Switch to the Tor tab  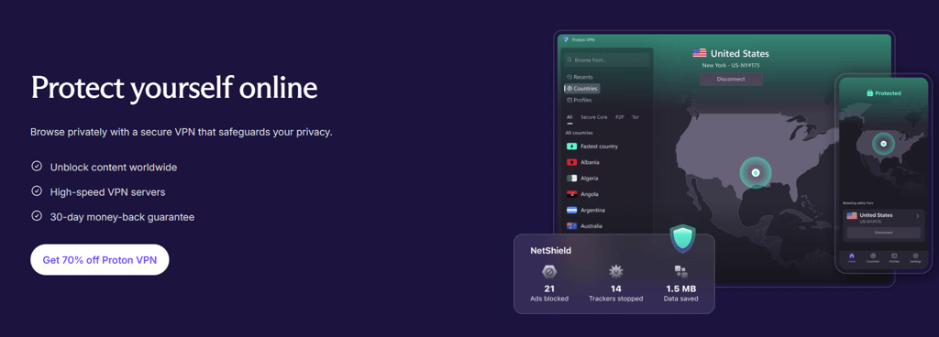click(x=635, y=117)
